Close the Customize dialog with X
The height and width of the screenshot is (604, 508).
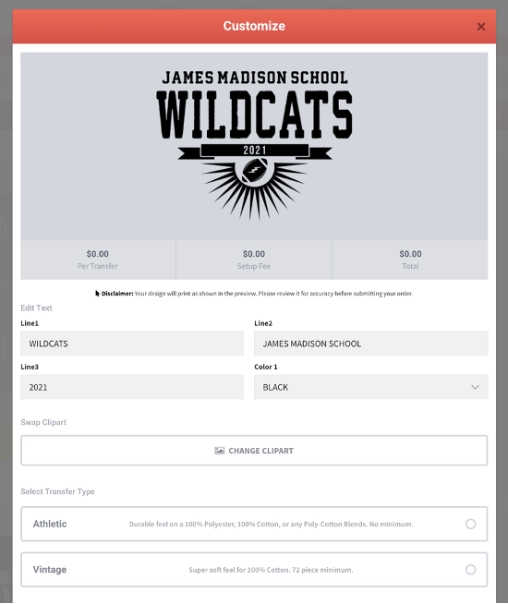click(x=480, y=27)
